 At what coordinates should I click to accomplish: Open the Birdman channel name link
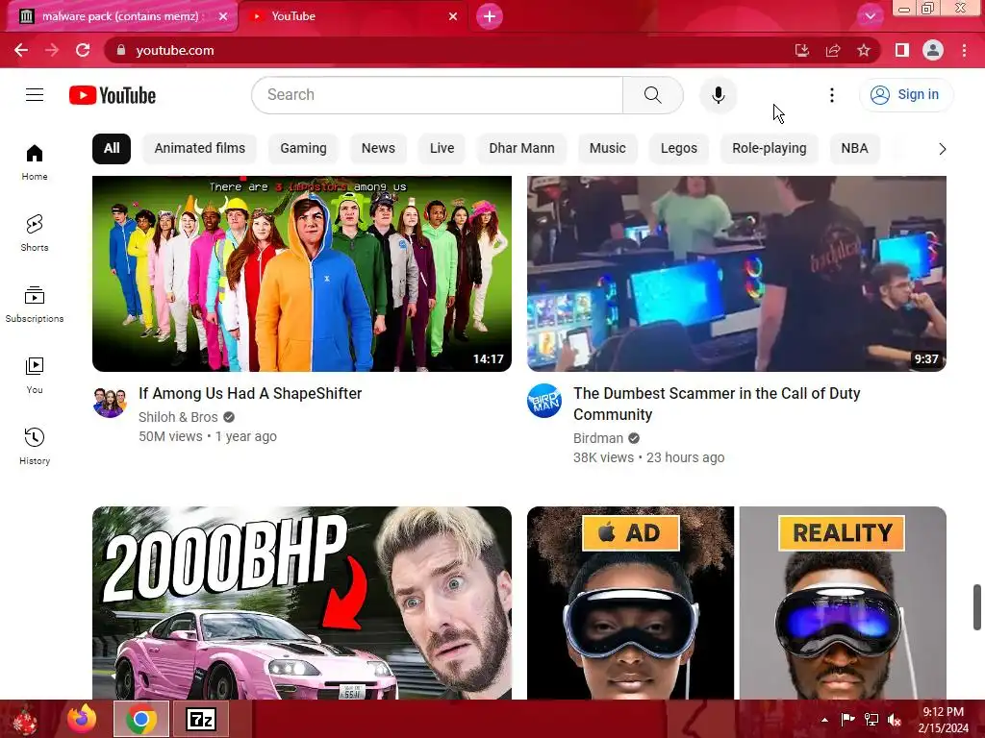(x=598, y=438)
